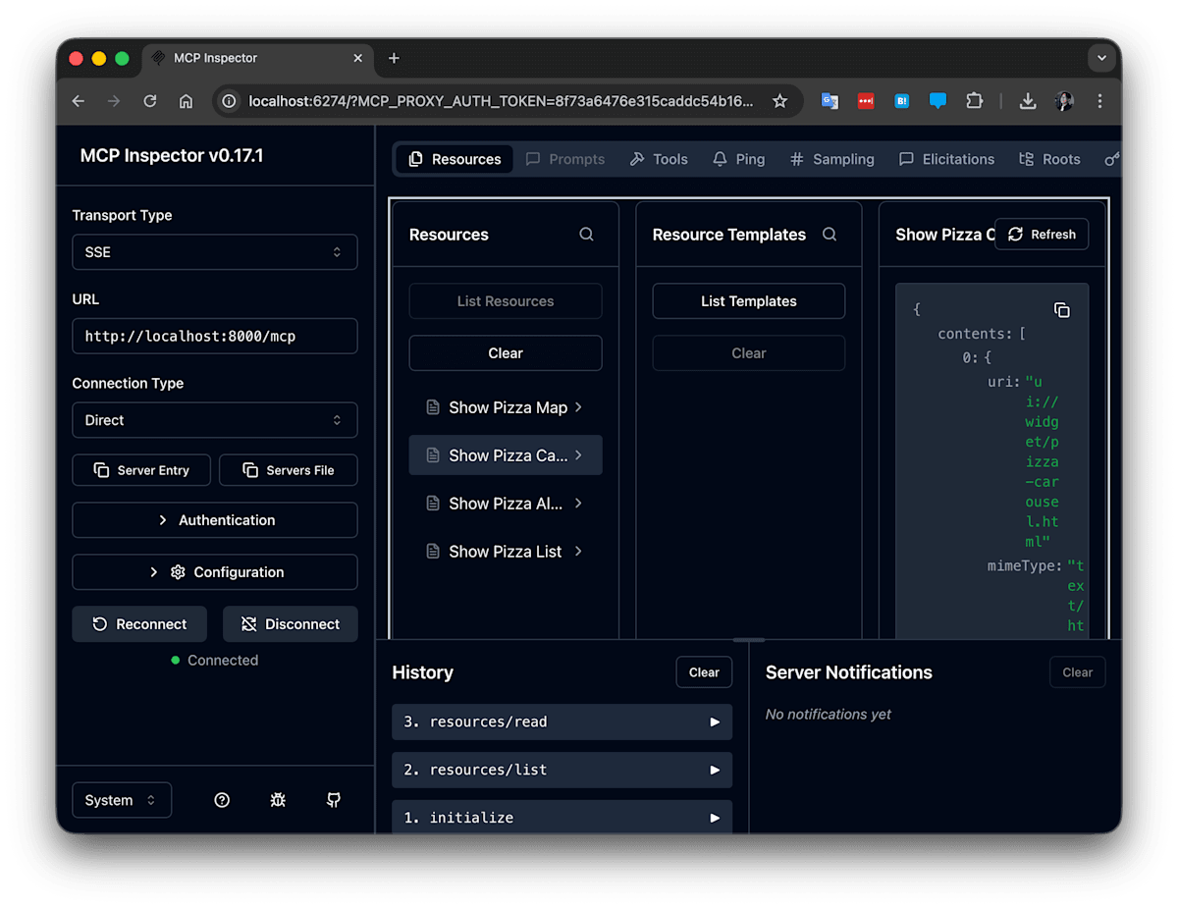Click the List Templates button

(749, 301)
